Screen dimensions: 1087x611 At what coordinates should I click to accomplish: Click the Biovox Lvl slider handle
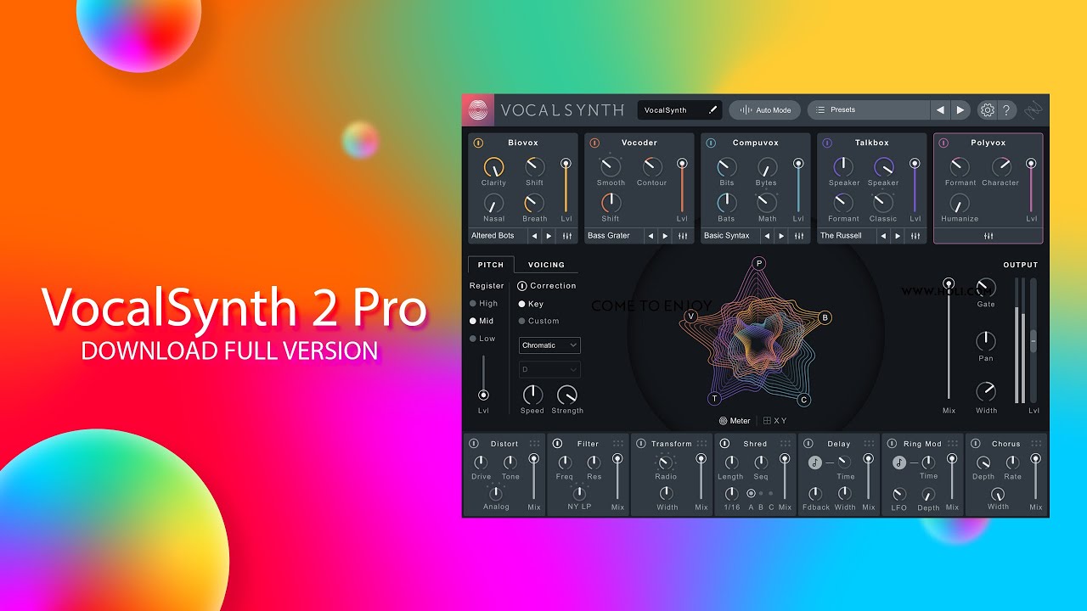click(566, 163)
